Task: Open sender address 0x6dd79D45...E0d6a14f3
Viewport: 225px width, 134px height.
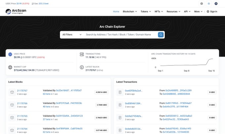Action: click(x=178, y=129)
